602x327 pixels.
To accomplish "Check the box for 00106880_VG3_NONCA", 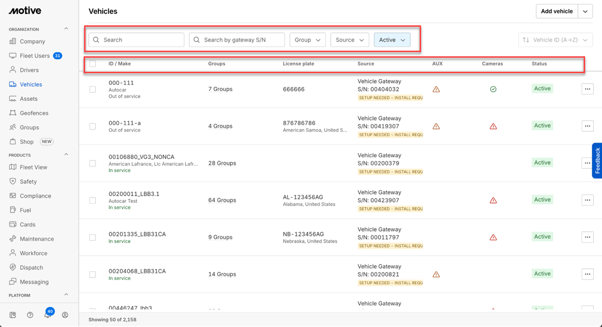I will (93, 163).
